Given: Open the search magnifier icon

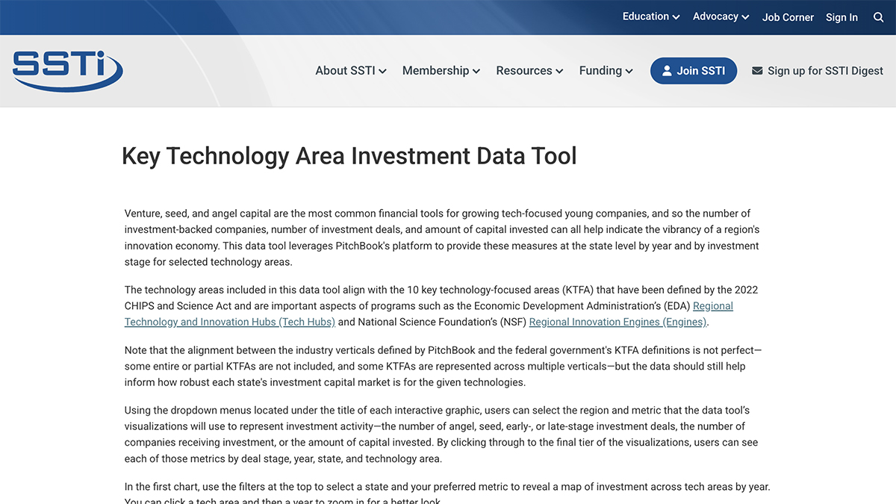Looking at the screenshot, I should coord(878,17).
